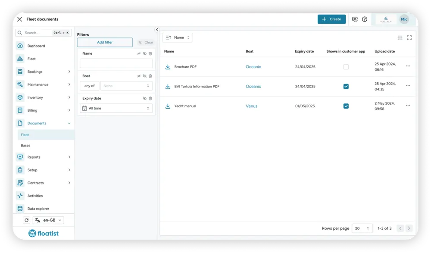
Task: Open the help question mark icon
Action: pyautogui.click(x=365, y=19)
